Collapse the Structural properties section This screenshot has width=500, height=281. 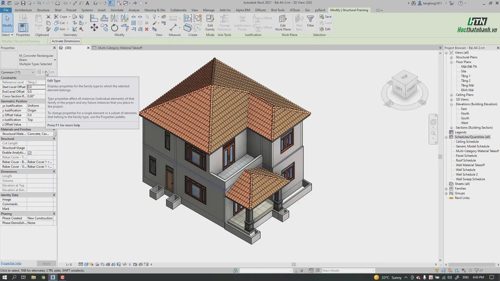click(54, 139)
